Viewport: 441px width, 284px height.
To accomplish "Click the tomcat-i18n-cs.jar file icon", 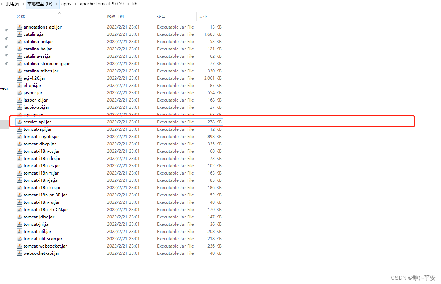I will 19,151.
